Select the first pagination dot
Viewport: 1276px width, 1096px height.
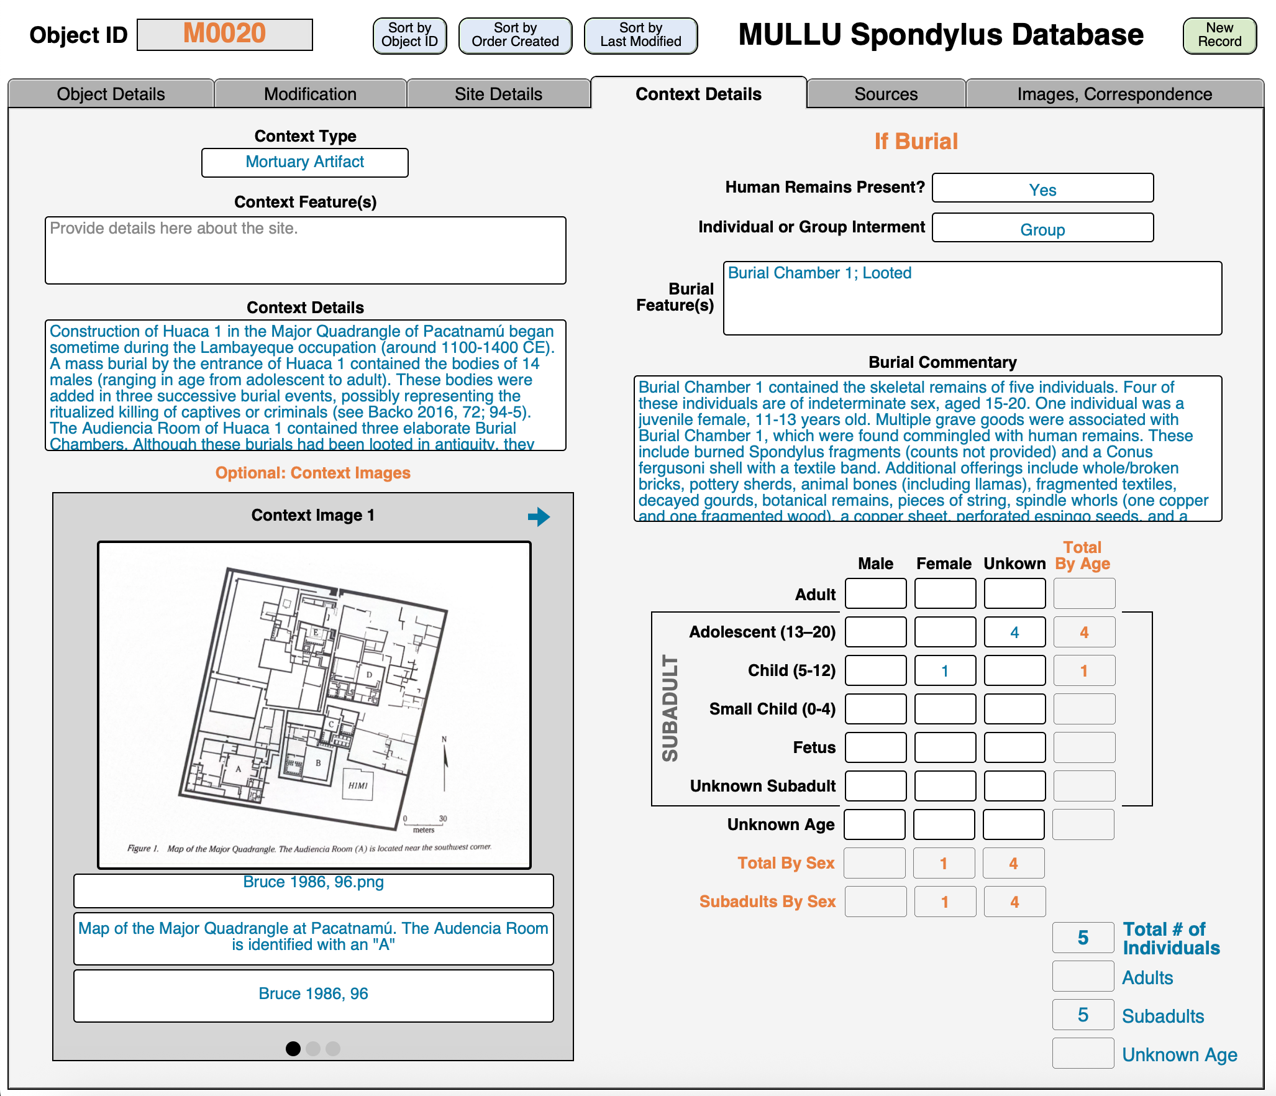tap(293, 1048)
